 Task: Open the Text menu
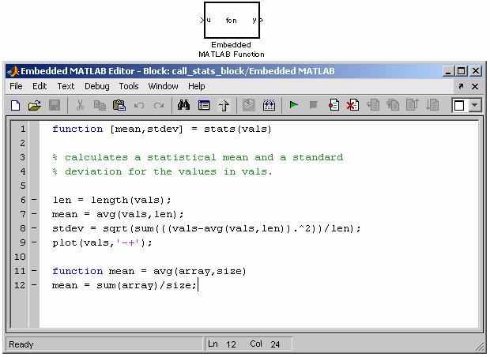click(66, 86)
